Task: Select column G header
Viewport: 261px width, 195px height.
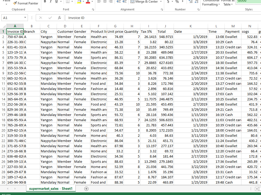Action: point(115,26)
